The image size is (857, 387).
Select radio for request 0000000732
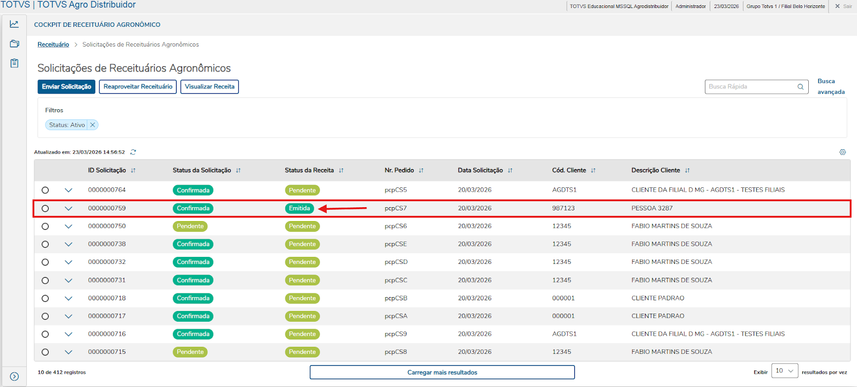coord(45,262)
